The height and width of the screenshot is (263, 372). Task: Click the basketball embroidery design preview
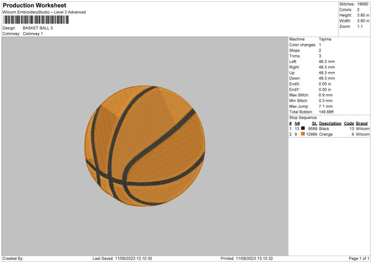tap(144, 146)
